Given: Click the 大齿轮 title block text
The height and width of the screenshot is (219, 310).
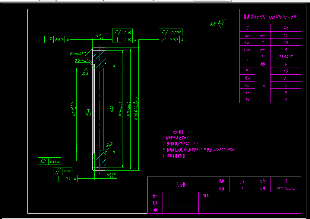Looking at the screenshot, I should click(x=181, y=185).
